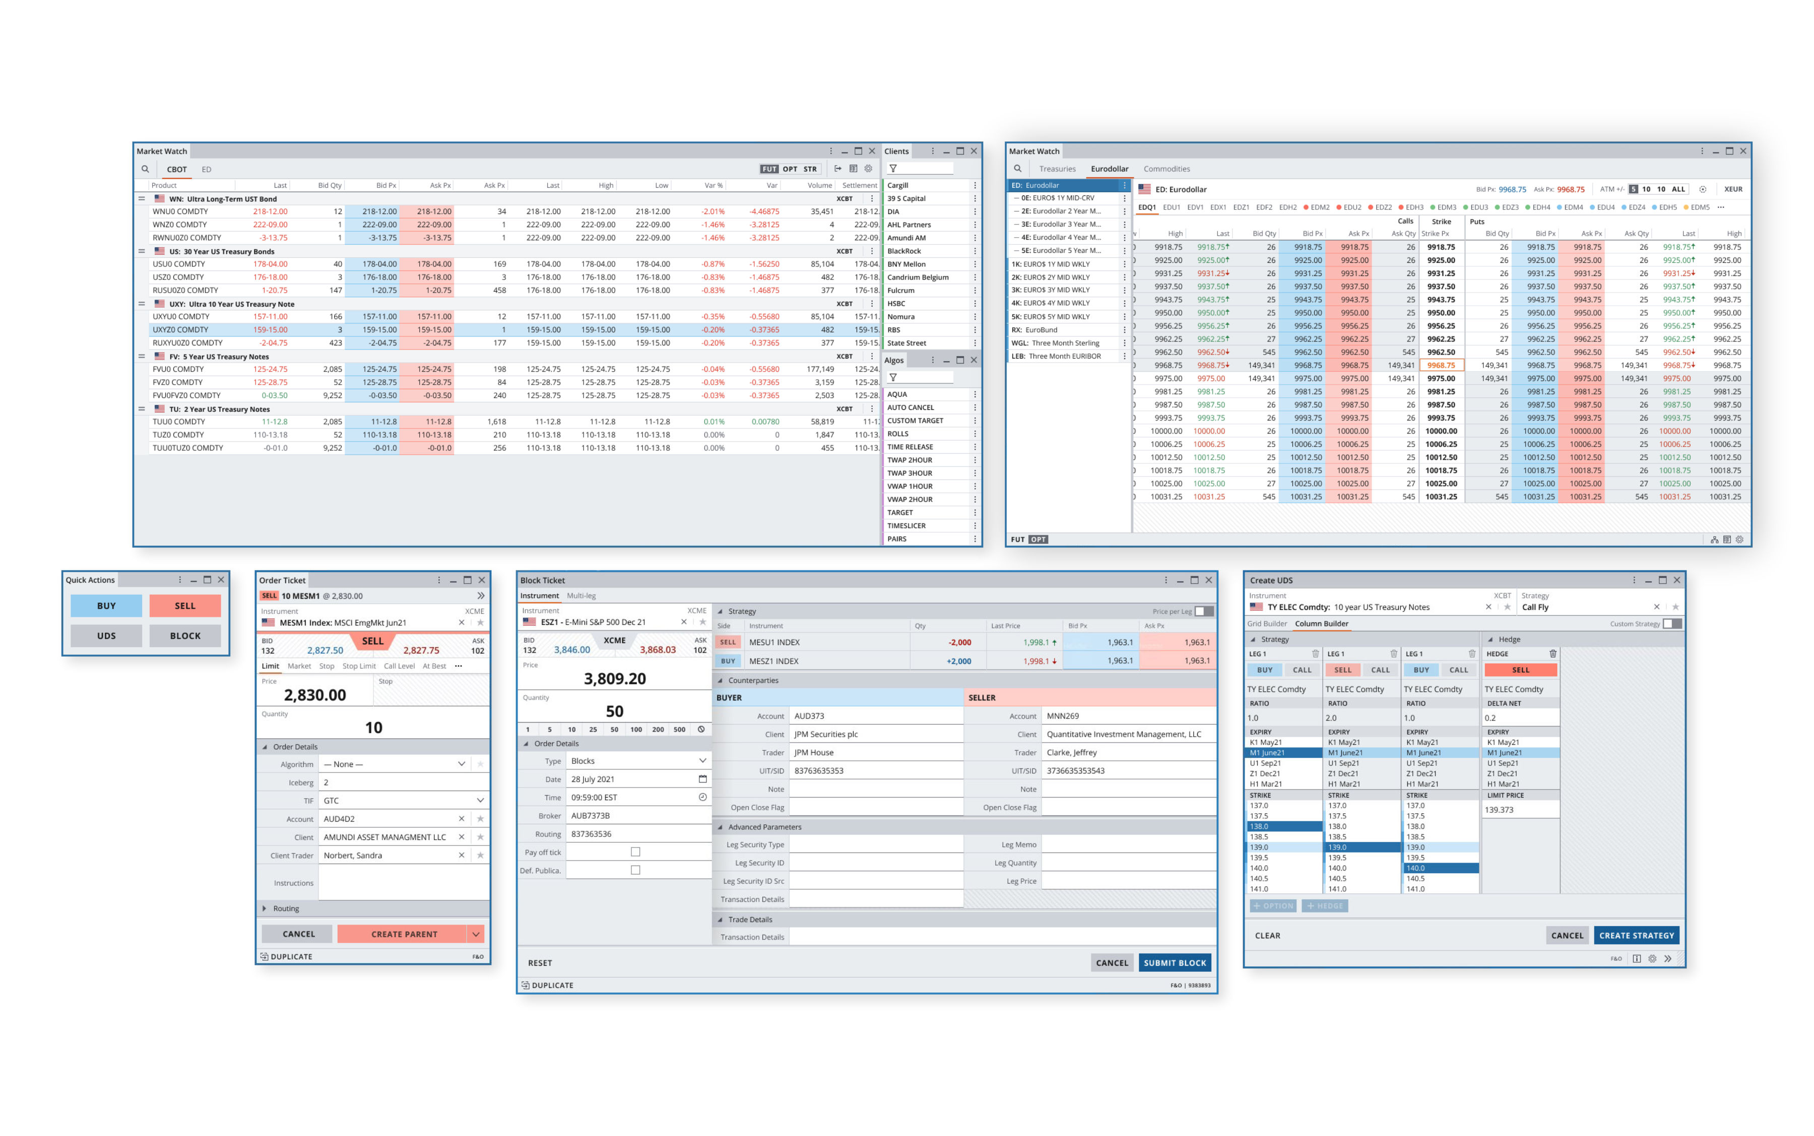Toggle the Price per Leg switch
Viewport: 1814px width, 1136px height.
(1204, 611)
